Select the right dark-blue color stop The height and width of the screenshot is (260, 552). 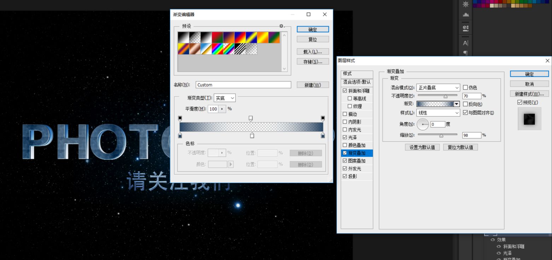click(323, 135)
